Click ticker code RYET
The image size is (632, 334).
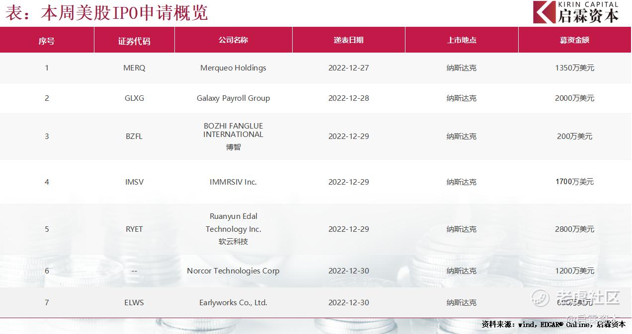134,229
